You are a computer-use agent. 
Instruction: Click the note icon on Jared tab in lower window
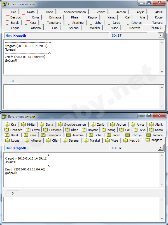pos(109,135)
